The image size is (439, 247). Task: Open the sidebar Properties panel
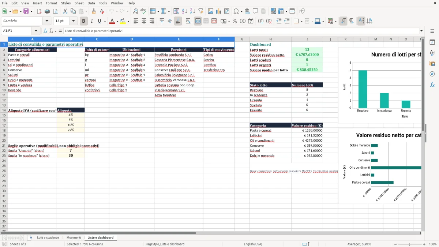click(432, 42)
